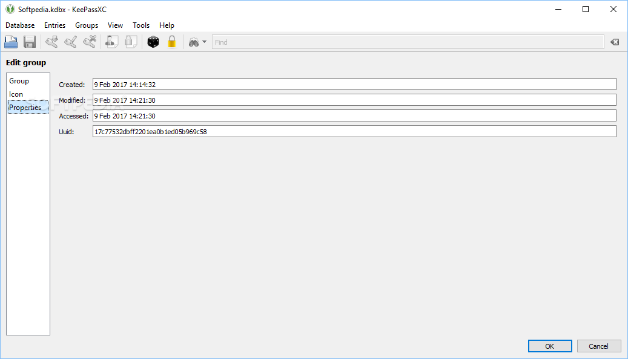
Task: Click the Created date field
Action: click(354, 85)
